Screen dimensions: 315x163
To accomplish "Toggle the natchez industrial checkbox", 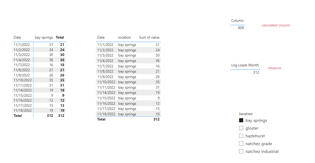I will click(x=241, y=151).
